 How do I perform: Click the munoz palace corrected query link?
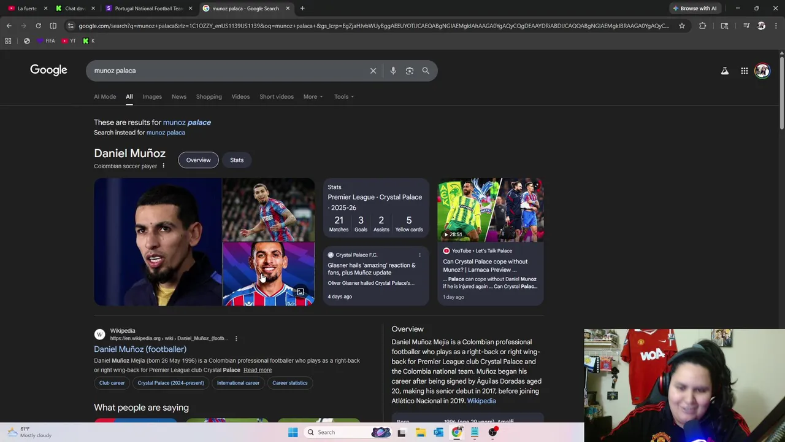pyautogui.click(x=187, y=122)
